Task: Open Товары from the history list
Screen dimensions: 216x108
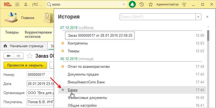Action: coord(73,51)
